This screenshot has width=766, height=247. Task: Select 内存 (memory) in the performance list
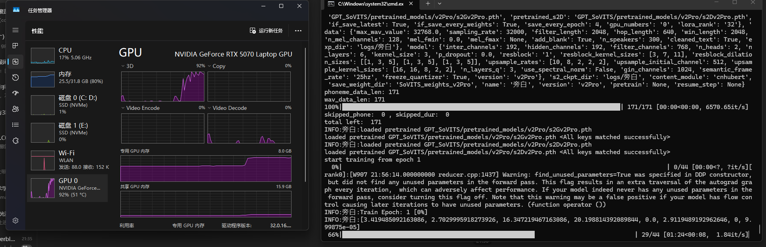click(67, 79)
